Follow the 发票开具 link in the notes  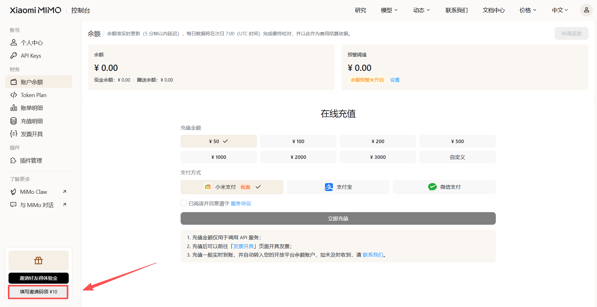coord(243,246)
